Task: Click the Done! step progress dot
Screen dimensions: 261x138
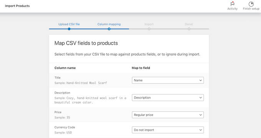Action: [x=189, y=29]
